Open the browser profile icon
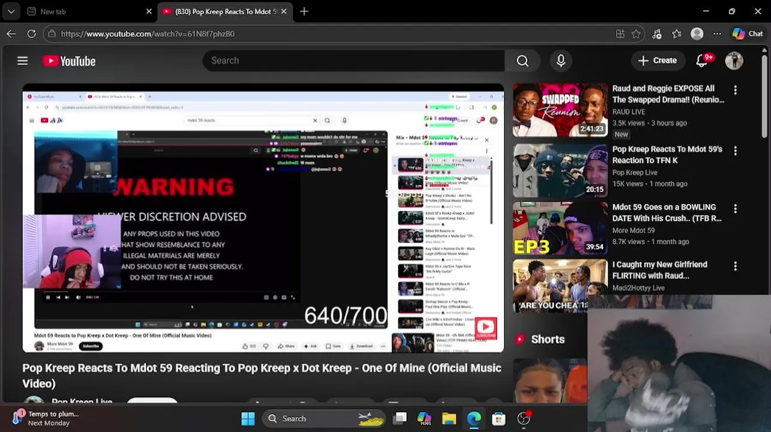The height and width of the screenshot is (432, 771). [x=697, y=34]
